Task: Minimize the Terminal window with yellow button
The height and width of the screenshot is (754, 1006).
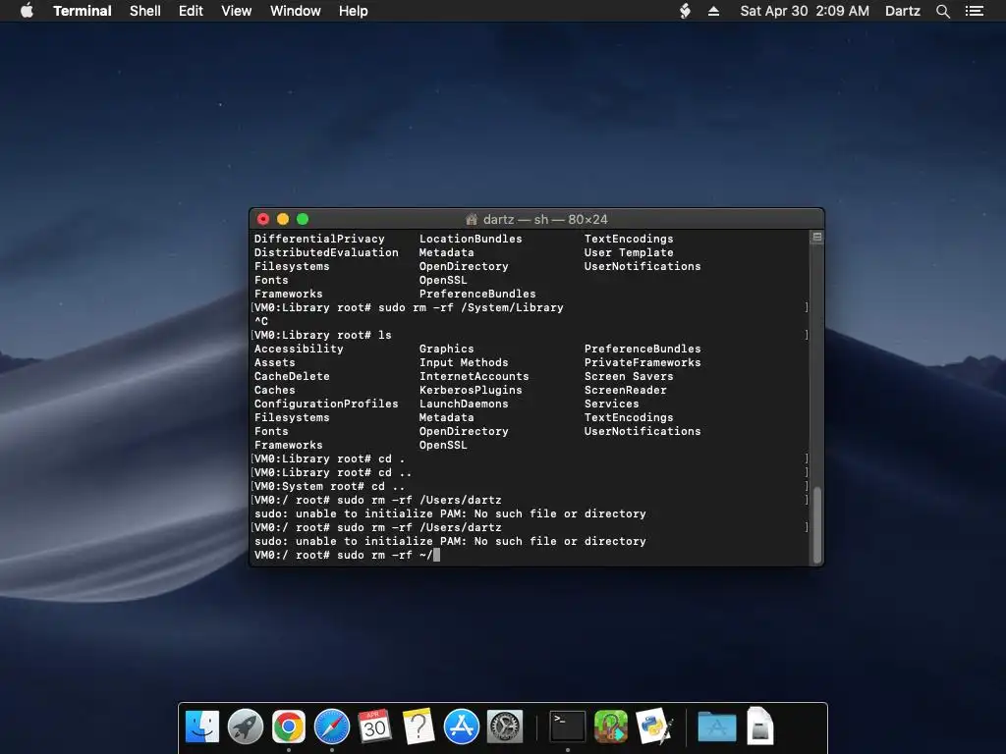Action: pos(283,219)
